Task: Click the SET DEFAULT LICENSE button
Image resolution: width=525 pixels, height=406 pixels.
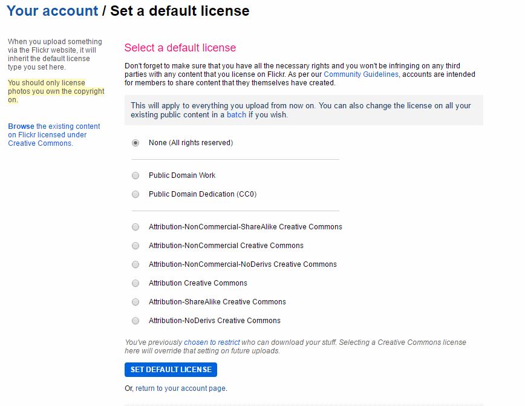Action: pos(171,370)
